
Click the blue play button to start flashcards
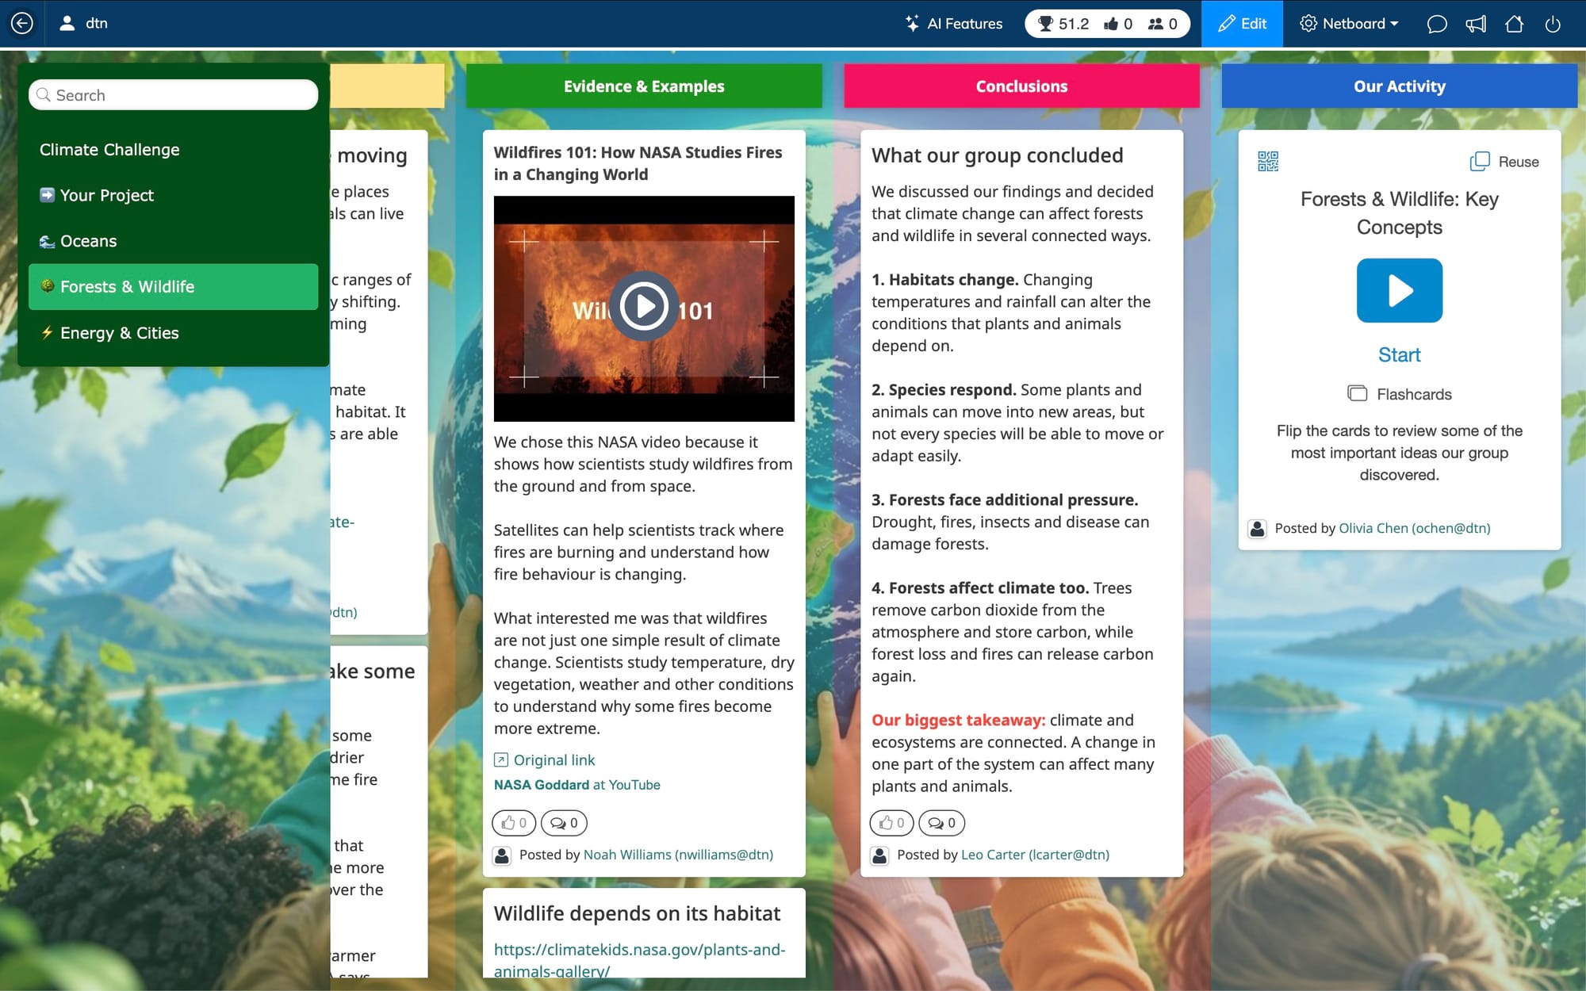coord(1399,290)
